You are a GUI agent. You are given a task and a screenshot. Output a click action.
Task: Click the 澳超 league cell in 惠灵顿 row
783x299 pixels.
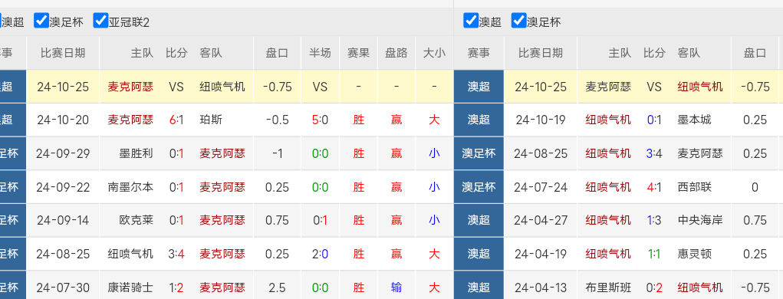pyautogui.click(x=479, y=254)
